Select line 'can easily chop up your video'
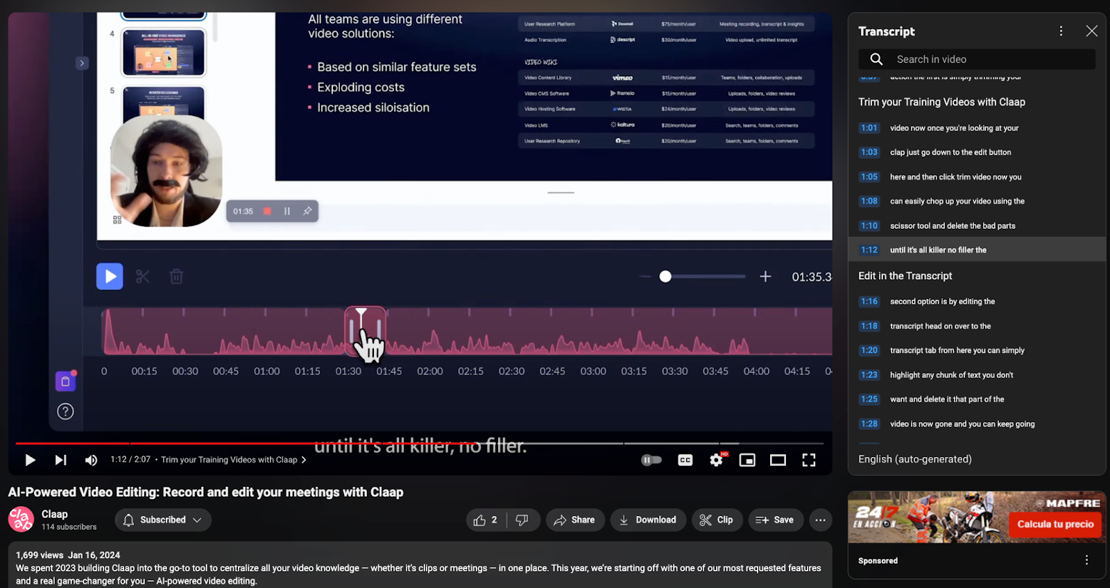Screen dimensions: 1110x588 click(977, 201)
